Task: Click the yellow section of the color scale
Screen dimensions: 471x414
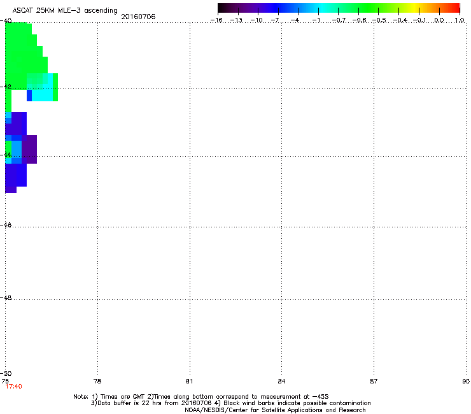Action: tap(414, 8)
